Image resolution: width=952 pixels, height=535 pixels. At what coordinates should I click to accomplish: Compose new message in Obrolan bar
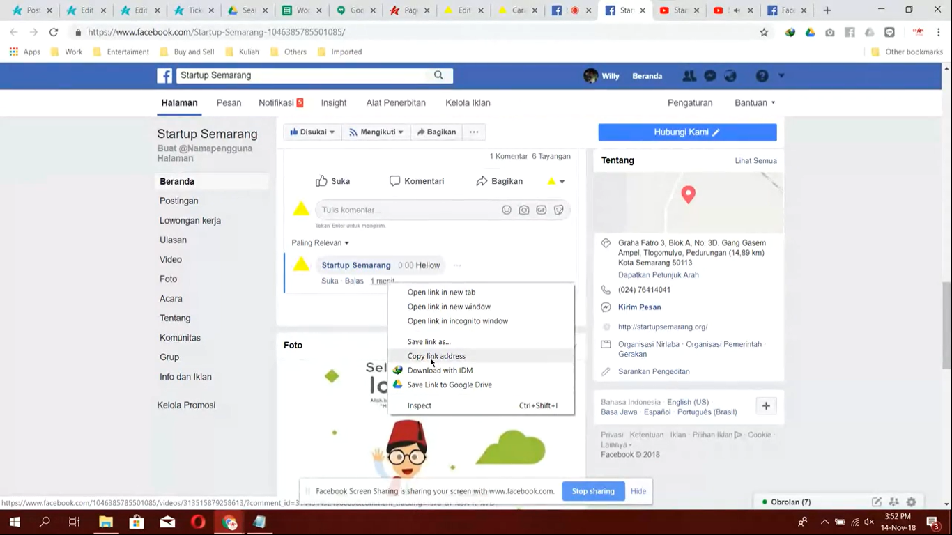(x=877, y=502)
